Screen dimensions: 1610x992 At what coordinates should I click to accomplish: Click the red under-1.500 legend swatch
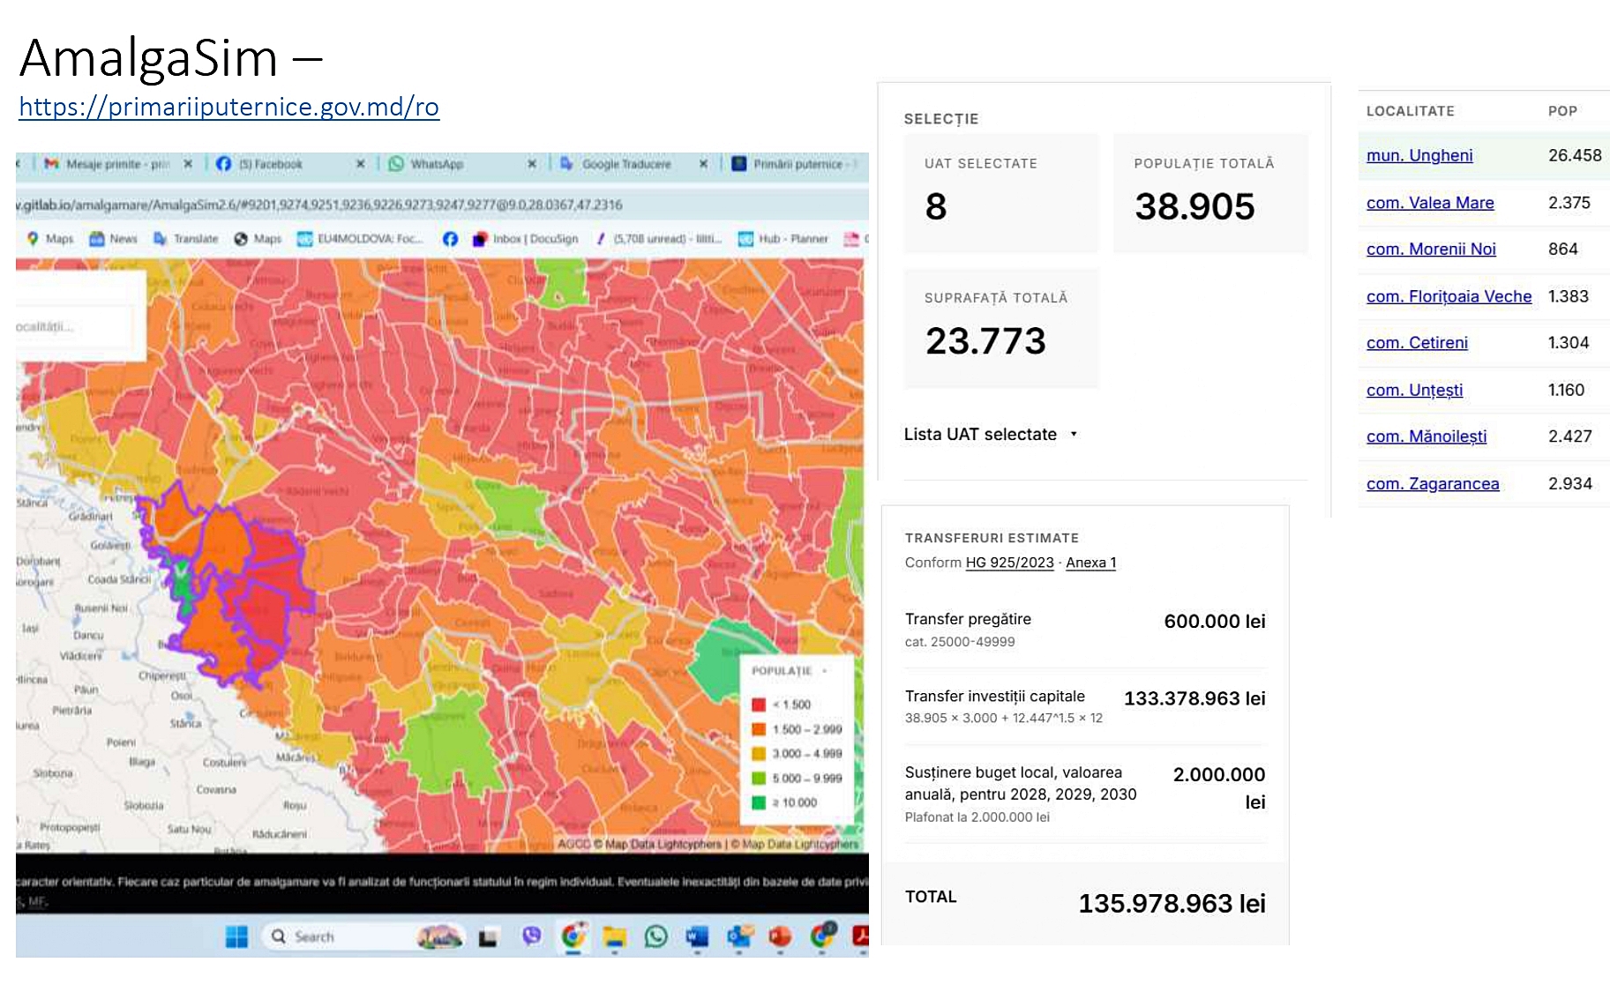pyautogui.click(x=758, y=705)
